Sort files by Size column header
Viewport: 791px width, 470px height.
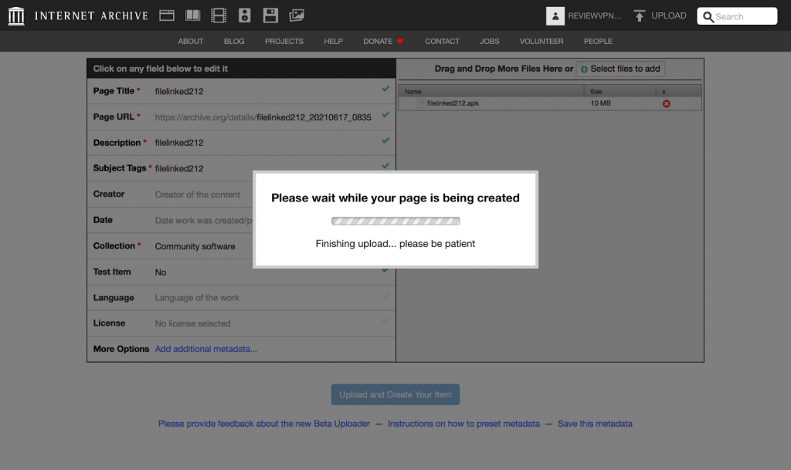pos(620,91)
